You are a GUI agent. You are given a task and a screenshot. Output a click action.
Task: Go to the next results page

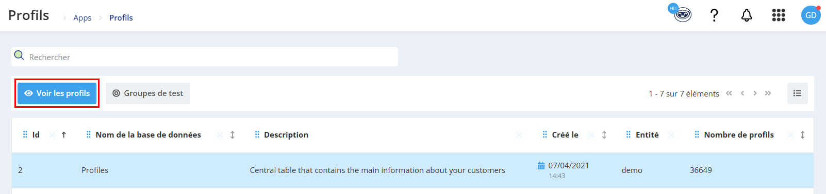tap(755, 93)
